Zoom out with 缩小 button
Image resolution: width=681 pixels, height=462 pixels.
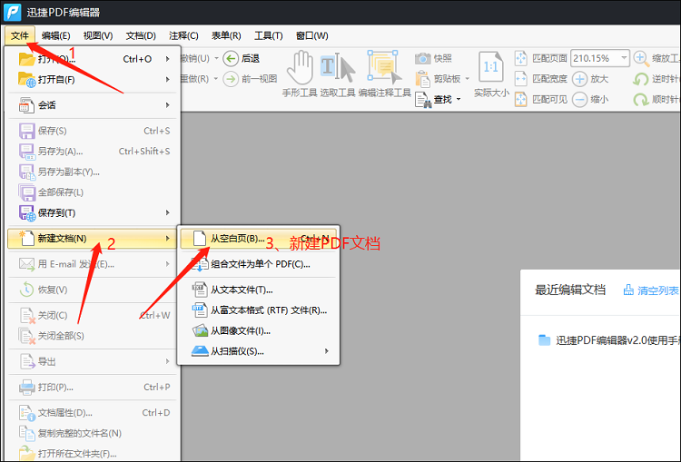(590, 100)
